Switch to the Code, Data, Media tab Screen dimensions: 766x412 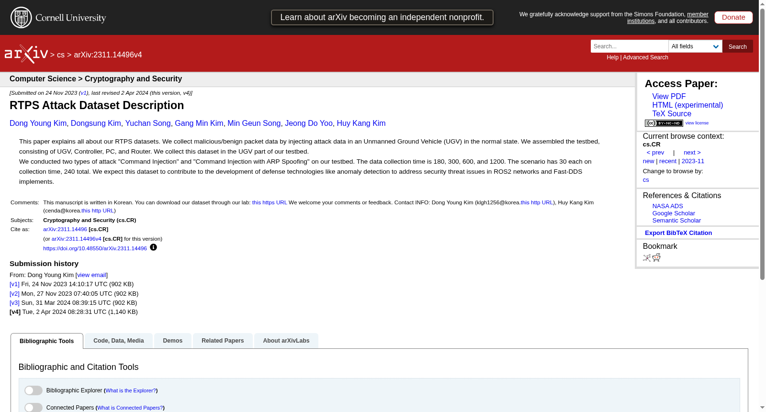click(119, 341)
